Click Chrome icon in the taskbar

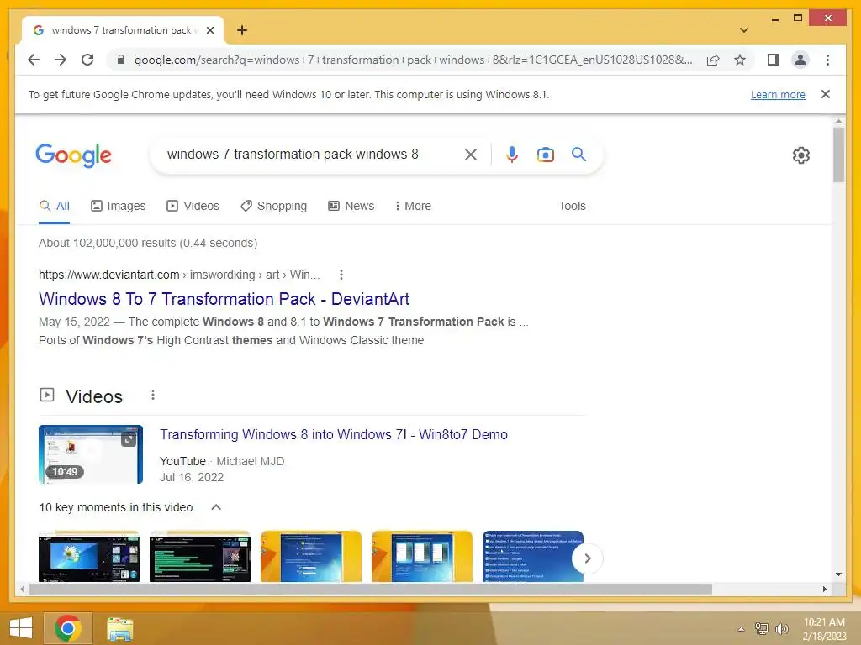click(67, 628)
